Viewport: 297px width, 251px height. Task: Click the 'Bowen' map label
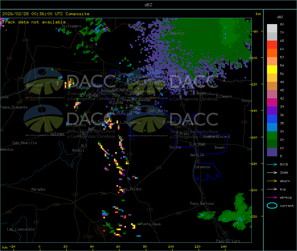click(219, 147)
